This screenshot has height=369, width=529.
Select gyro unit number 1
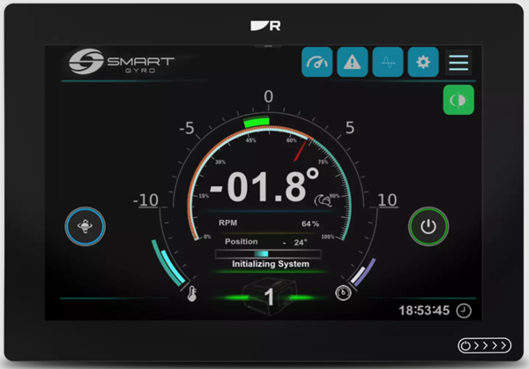point(270,297)
